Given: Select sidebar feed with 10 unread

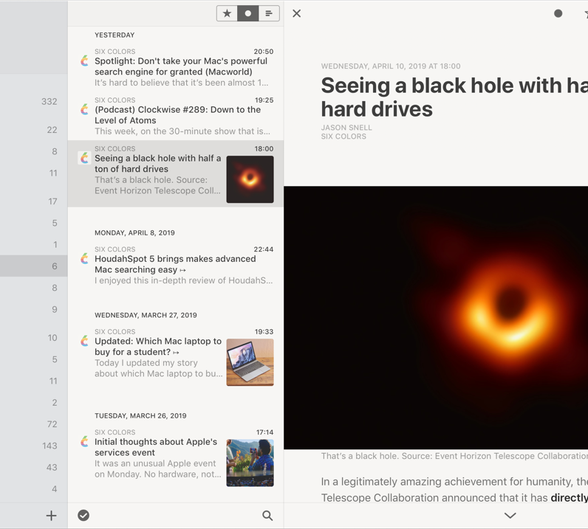Looking at the screenshot, I should click(x=34, y=338).
